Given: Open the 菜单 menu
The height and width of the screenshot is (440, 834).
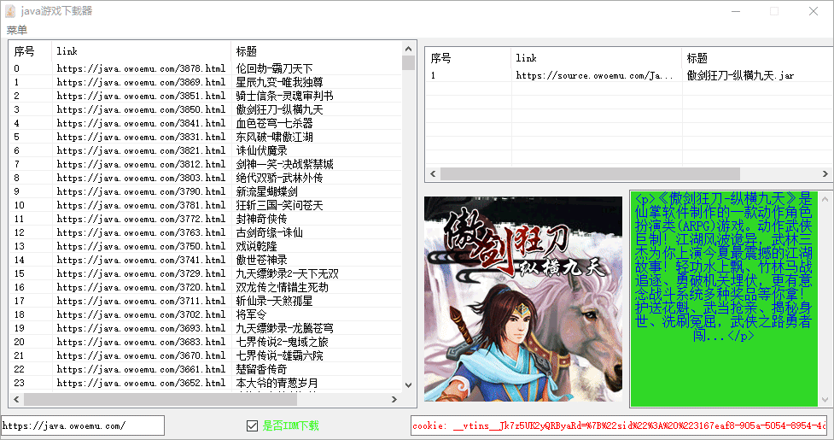Looking at the screenshot, I should [16, 30].
